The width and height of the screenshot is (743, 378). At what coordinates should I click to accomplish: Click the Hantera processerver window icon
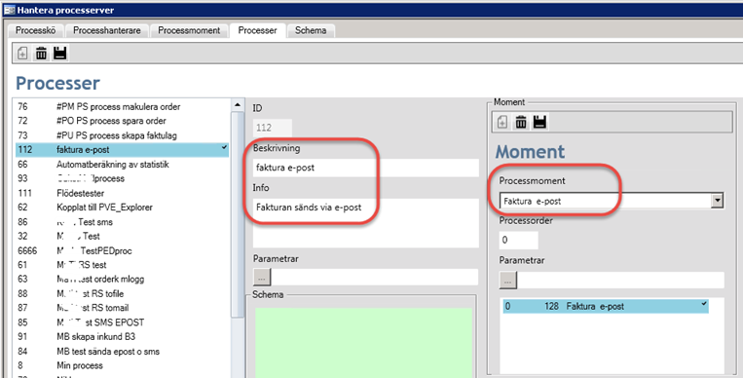(x=9, y=10)
